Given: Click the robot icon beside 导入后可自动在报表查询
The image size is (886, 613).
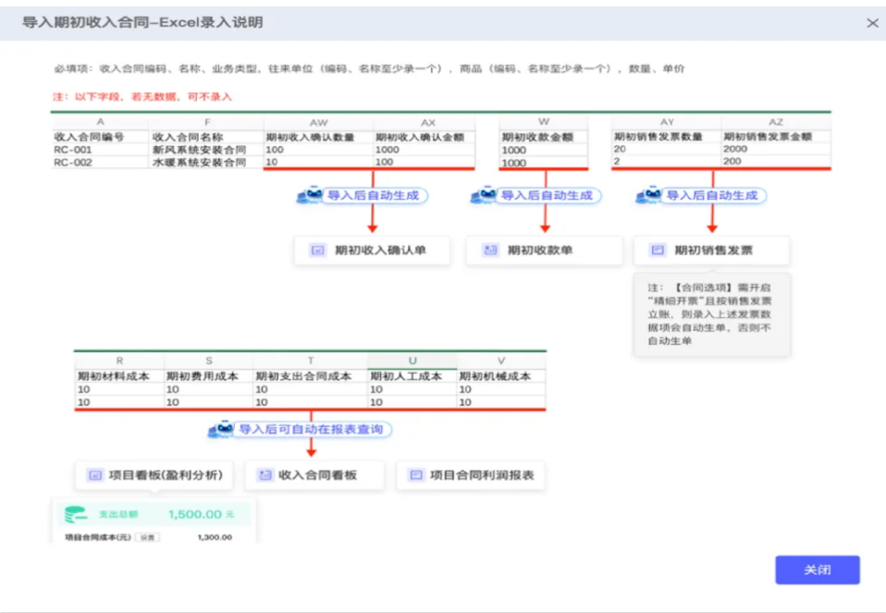Looking at the screenshot, I should pyautogui.click(x=220, y=429).
